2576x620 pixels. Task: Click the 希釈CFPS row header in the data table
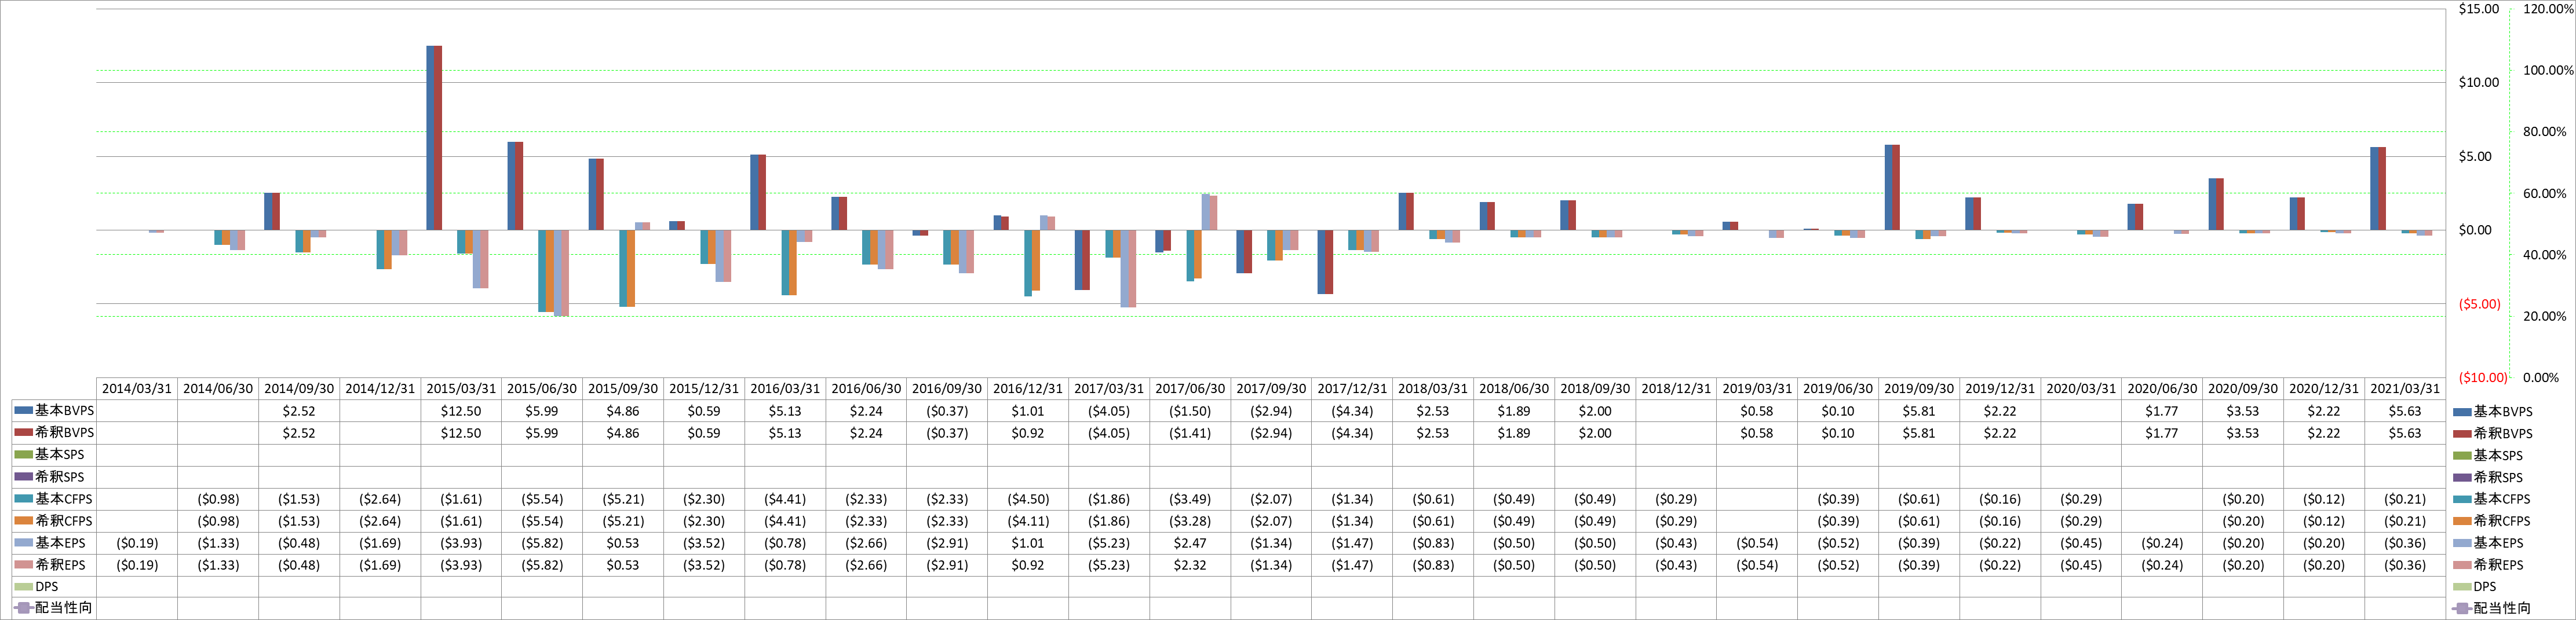(54, 520)
